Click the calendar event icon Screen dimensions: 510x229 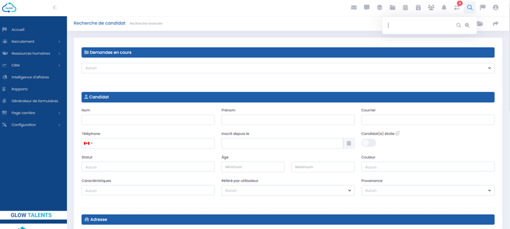click(418, 8)
